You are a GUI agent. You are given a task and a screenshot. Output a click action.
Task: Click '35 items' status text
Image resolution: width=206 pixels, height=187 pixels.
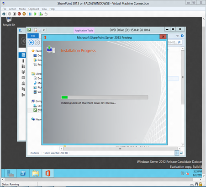click(x=35, y=153)
